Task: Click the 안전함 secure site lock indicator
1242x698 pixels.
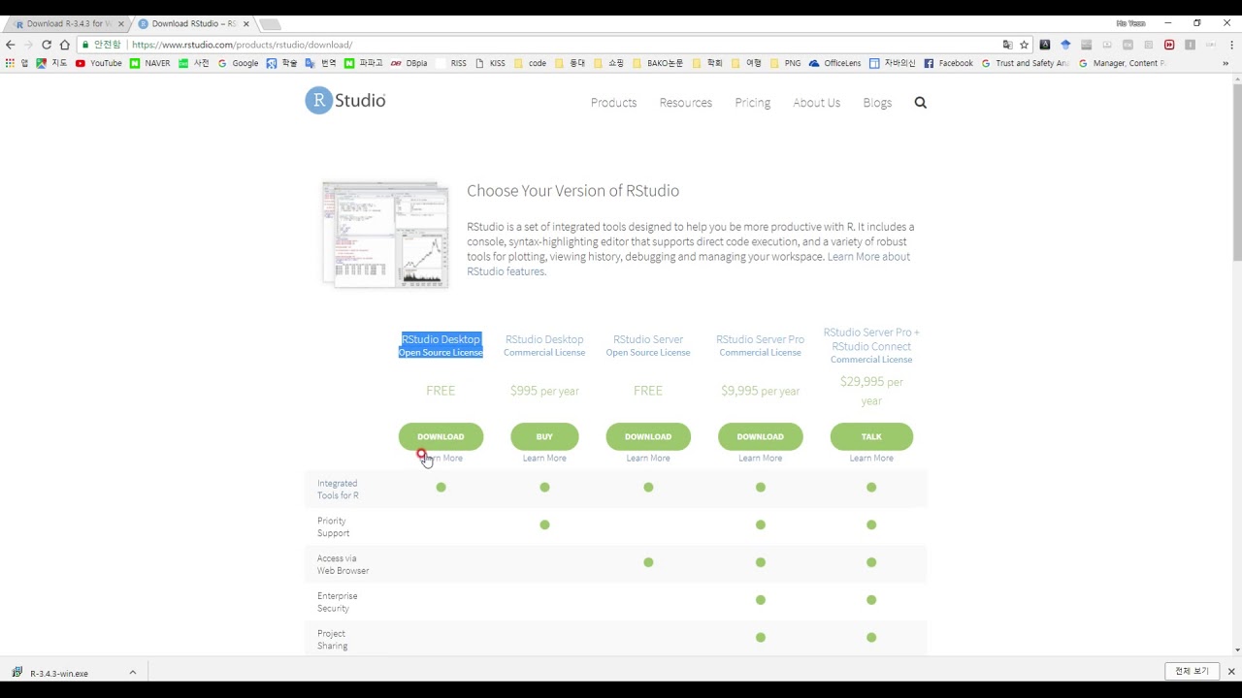Action: (102, 45)
